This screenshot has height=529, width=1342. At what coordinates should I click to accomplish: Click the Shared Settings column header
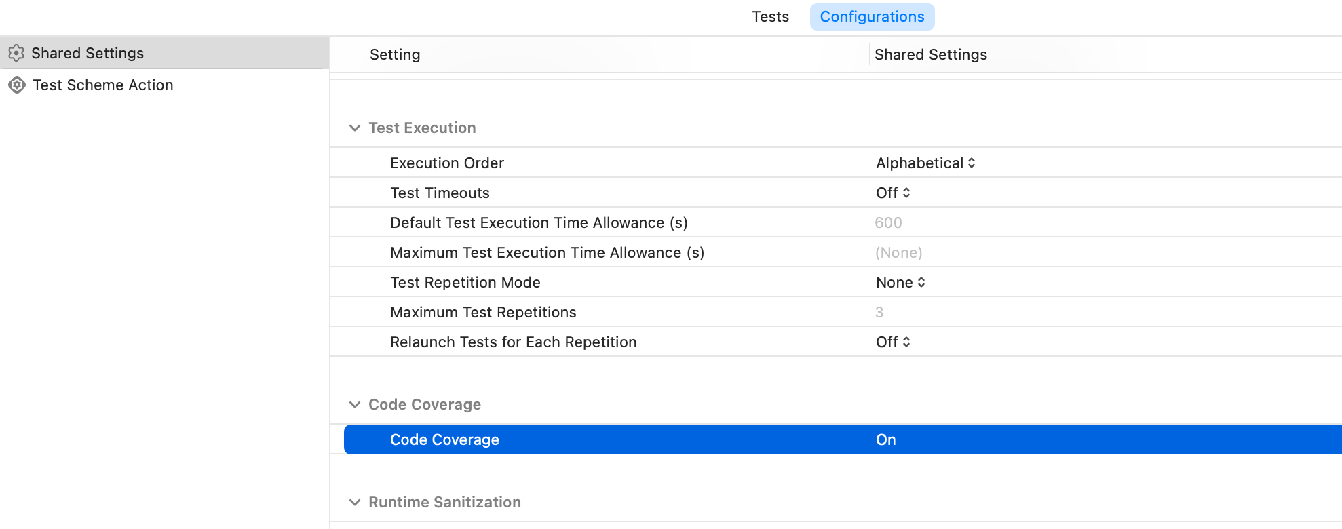(x=930, y=55)
